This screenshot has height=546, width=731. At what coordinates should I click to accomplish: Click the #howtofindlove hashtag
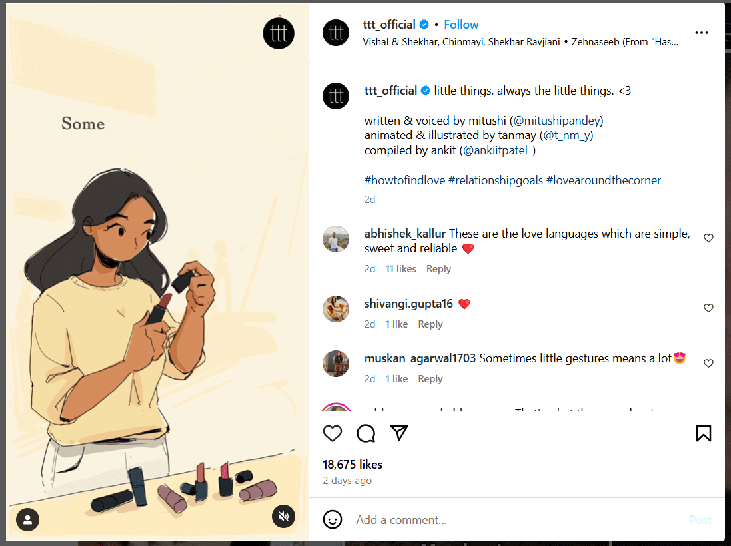tap(404, 180)
